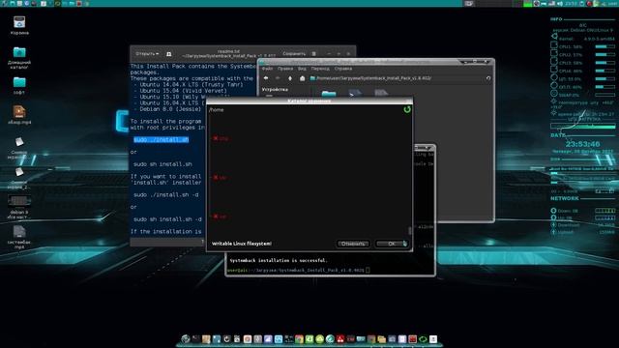
Task: Click the 'sudo sh install.sh -d' line in readme
Action: coord(167,219)
